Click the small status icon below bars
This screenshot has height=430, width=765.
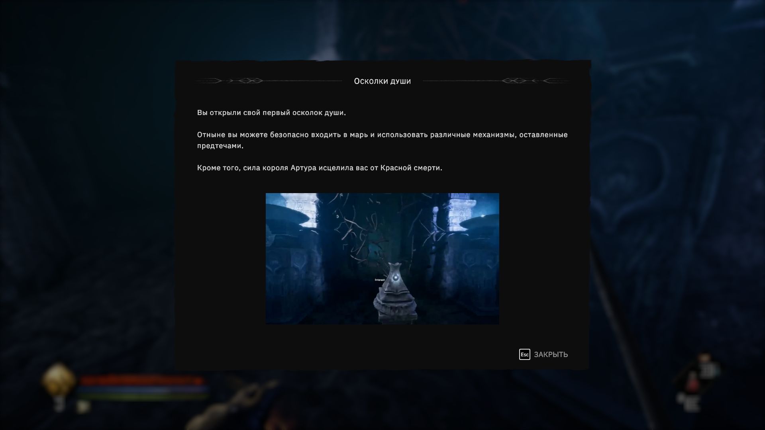[x=83, y=407]
